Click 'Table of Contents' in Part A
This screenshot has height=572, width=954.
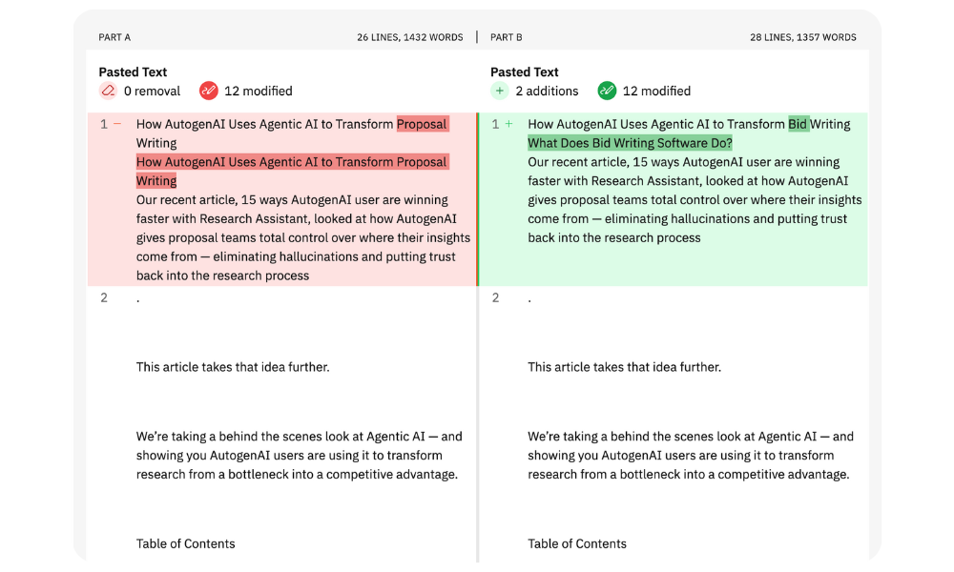point(186,544)
